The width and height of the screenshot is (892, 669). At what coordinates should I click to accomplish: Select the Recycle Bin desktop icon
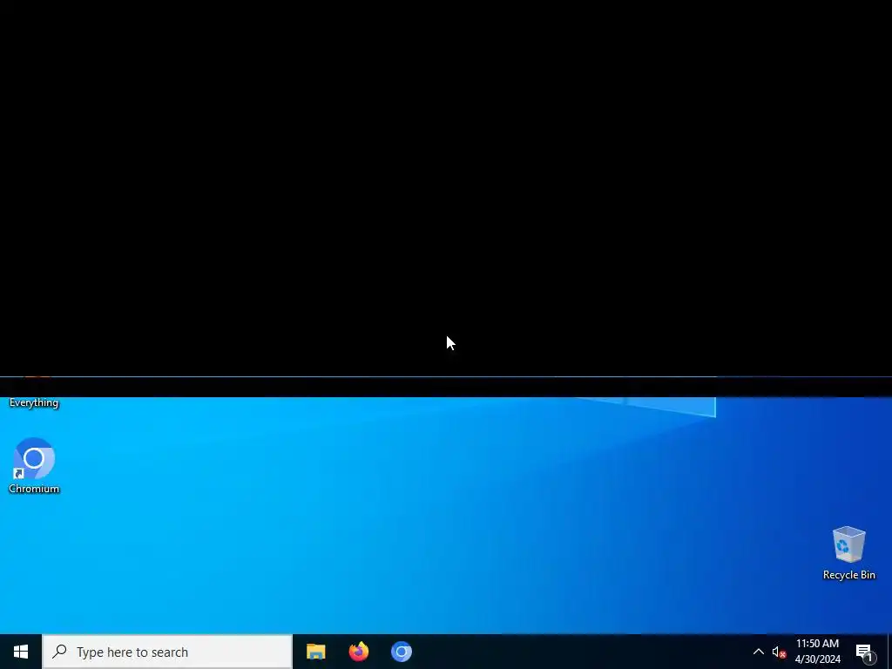click(x=848, y=553)
